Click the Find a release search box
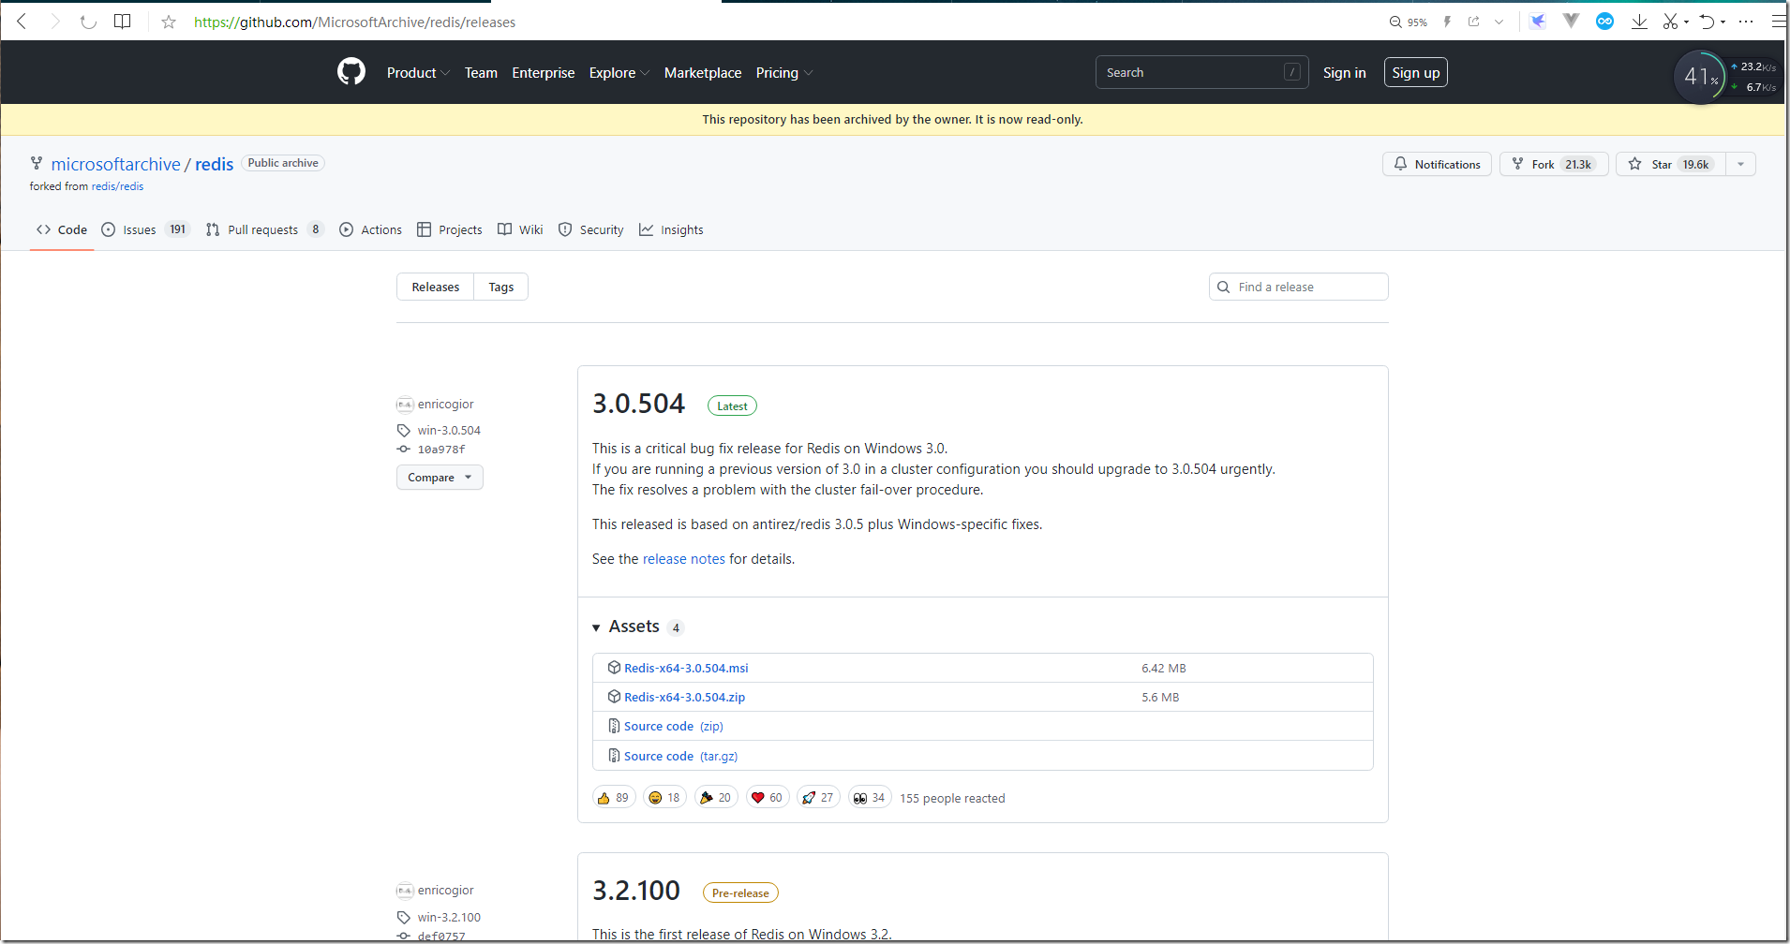Viewport: 1790px width, 944px height. [x=1298, y=287]
